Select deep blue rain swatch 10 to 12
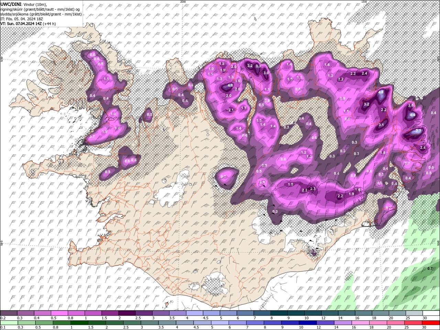The image size is (440, 330). [308, 323]
